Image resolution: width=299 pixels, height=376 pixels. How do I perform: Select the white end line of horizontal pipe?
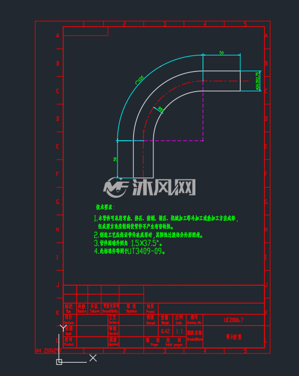(x=240, y=81)
